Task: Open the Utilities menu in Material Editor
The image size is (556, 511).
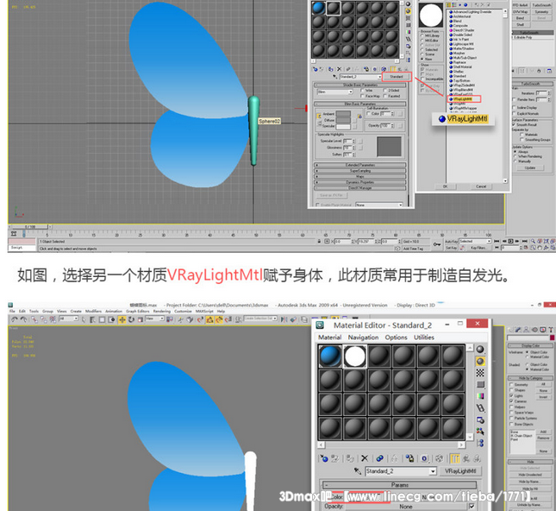Action: [x=424, y=338]
